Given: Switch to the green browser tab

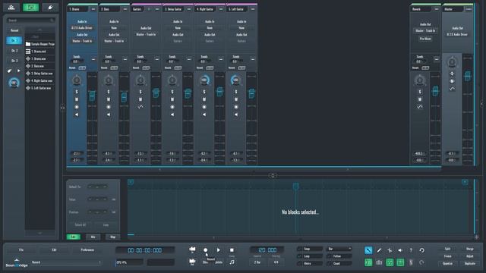Looking at the screenshot, I should 30,7.
